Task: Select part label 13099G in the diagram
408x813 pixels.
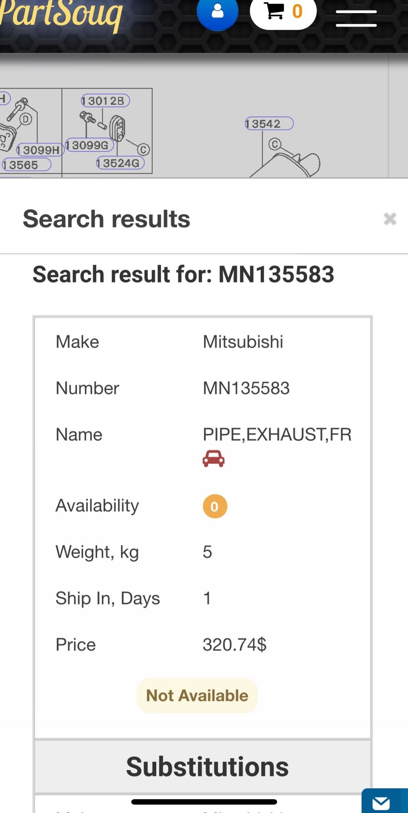Action: pyautogui.click(x=89, y=145)
